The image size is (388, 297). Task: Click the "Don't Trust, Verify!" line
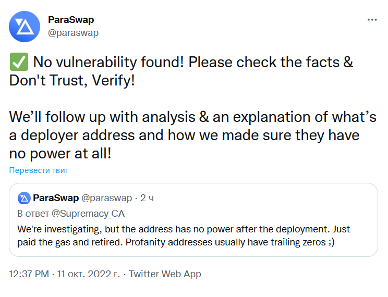click(x=72, y=80)
